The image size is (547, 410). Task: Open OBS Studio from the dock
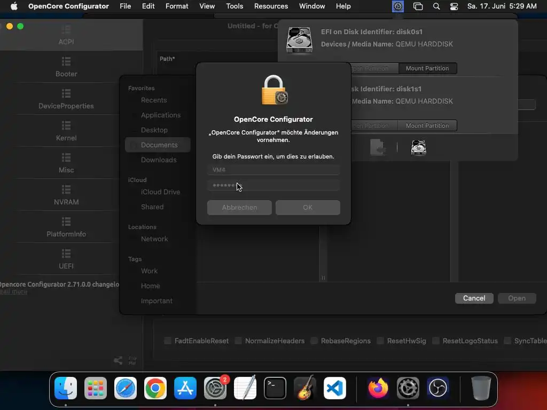[x=438, y=388]
